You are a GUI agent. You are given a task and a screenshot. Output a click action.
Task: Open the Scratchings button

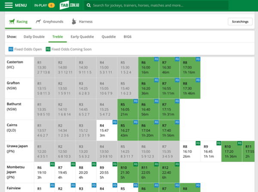(240, 21)
